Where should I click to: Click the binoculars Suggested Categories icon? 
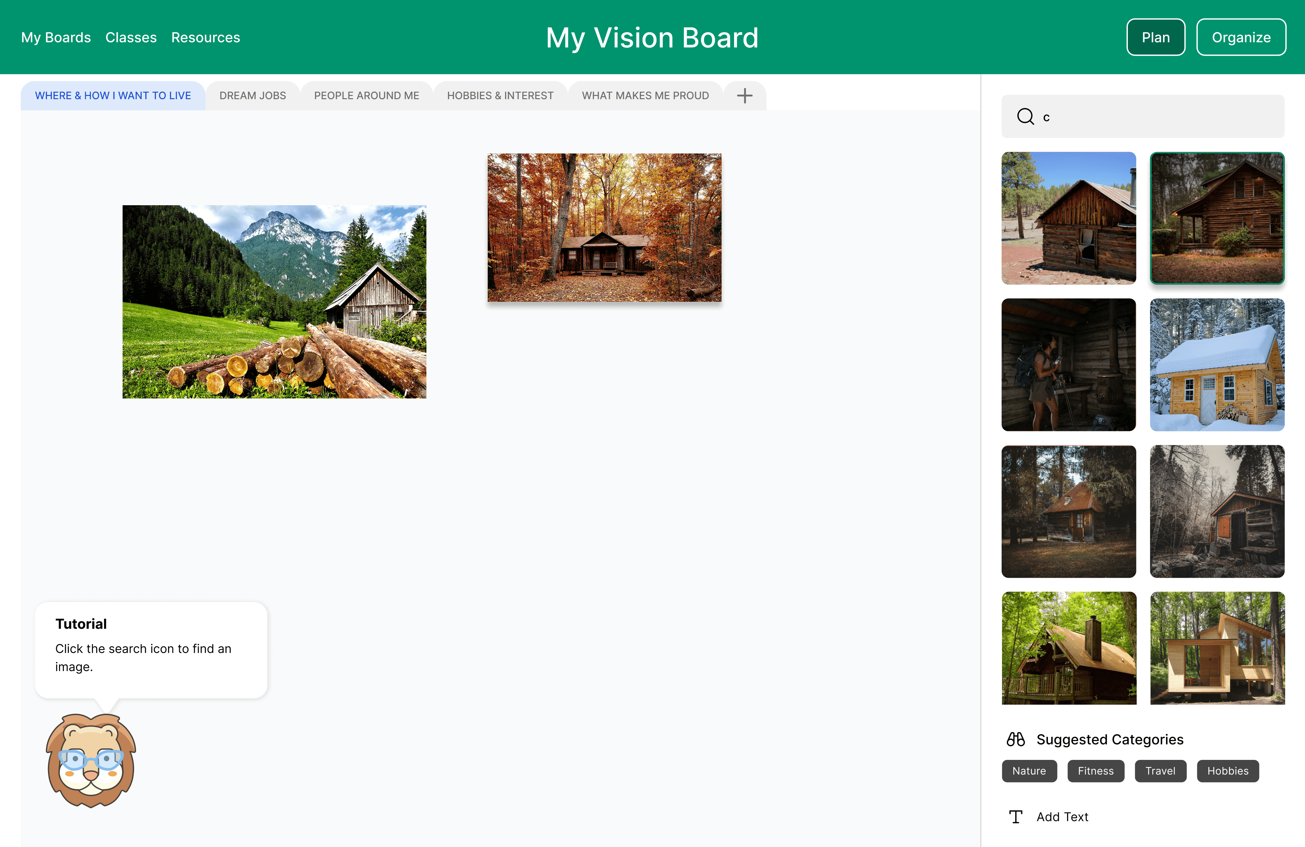[1016, 740]
